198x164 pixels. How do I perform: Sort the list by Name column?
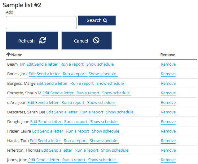pos(17,55)
